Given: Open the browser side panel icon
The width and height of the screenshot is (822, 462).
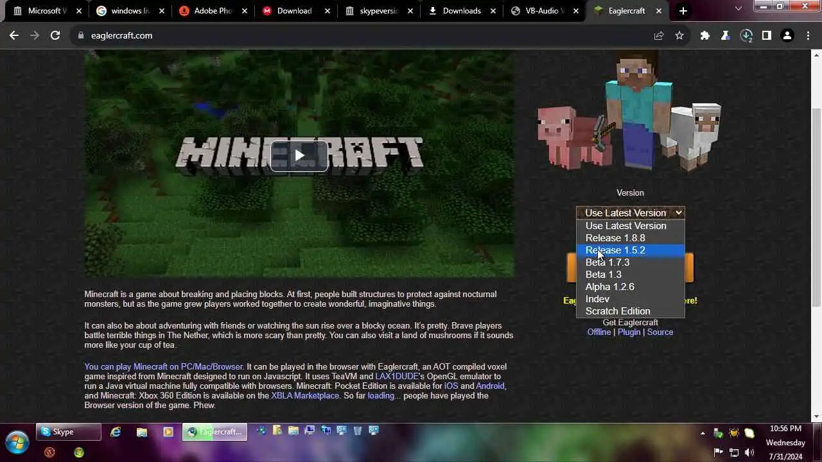Looking at the screenshot, I should click(767, 35).
